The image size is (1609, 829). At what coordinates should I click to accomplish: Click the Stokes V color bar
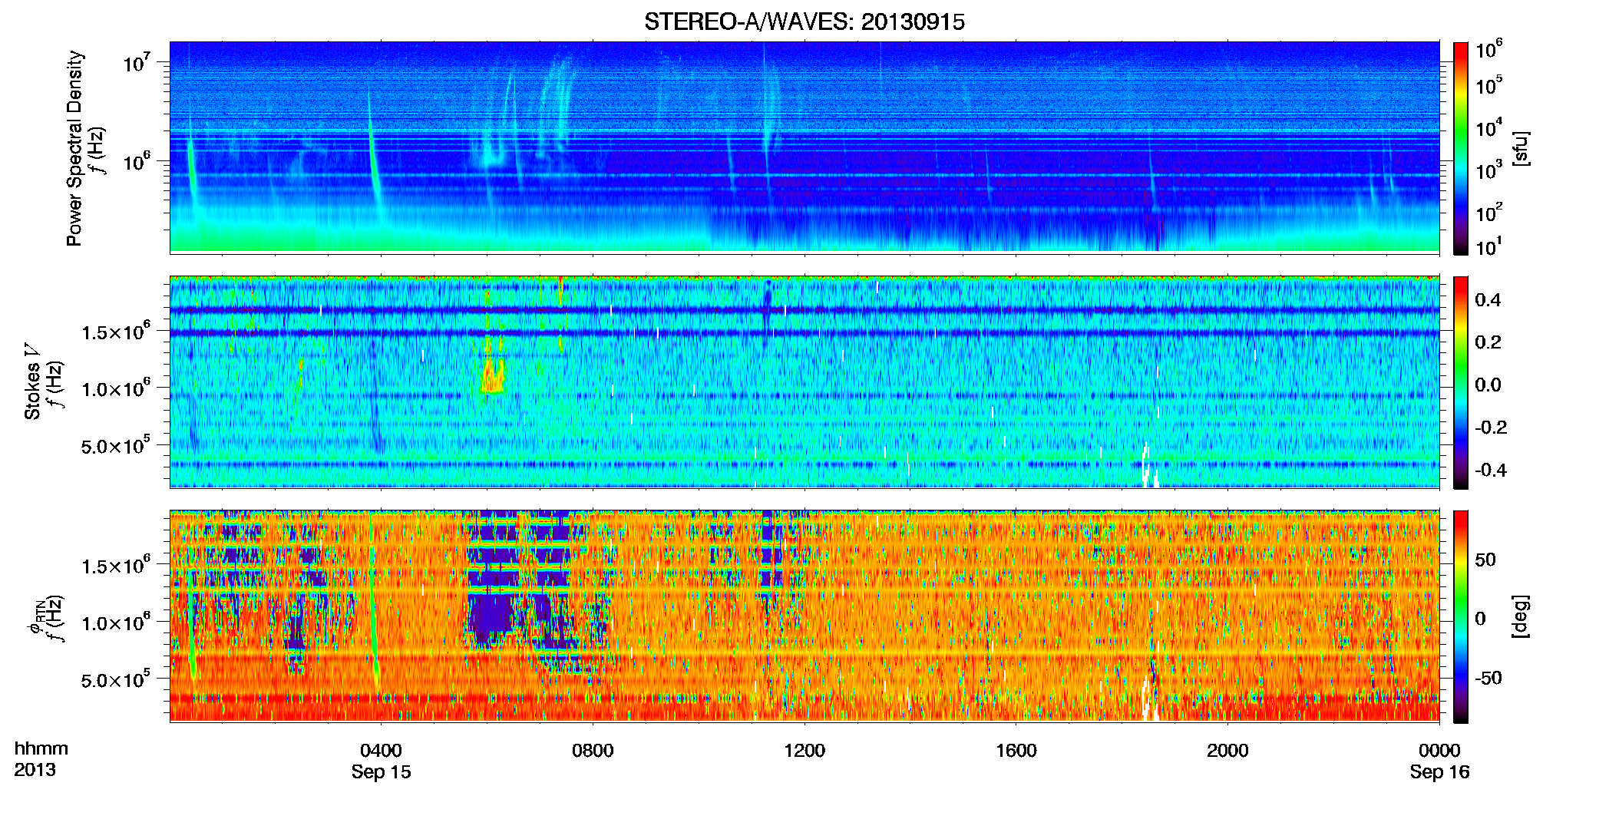coord(1461,382)
